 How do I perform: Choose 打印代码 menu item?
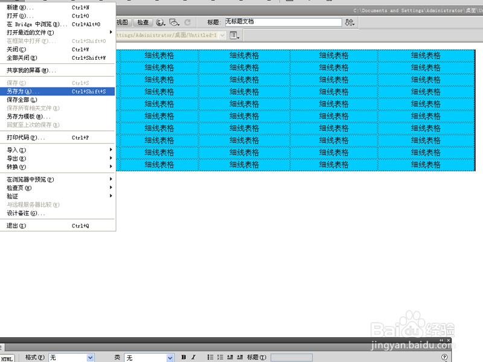pyautogui.click(x=57, y=138)
